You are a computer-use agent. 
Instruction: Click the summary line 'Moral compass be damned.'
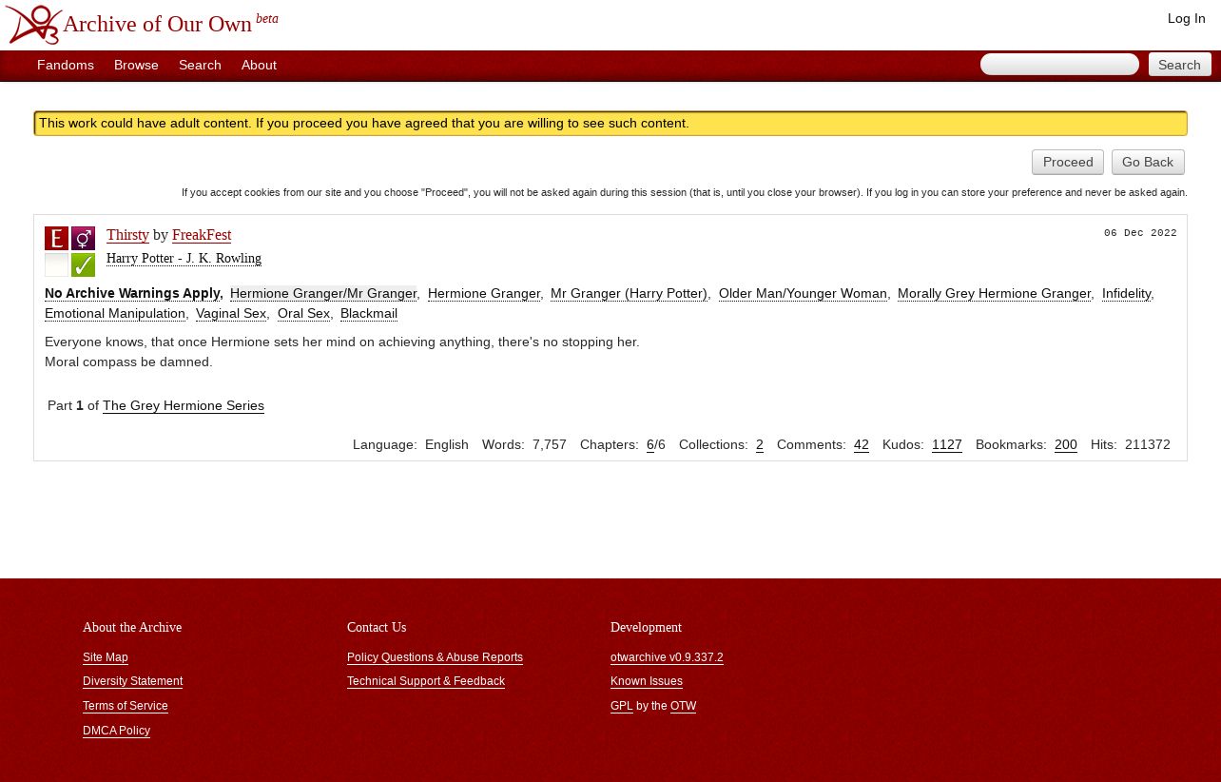coord(128,362)
